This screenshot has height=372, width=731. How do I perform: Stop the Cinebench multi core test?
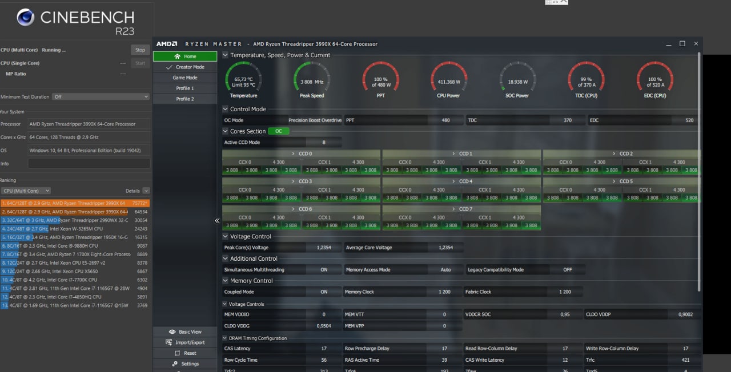point(140,50)
